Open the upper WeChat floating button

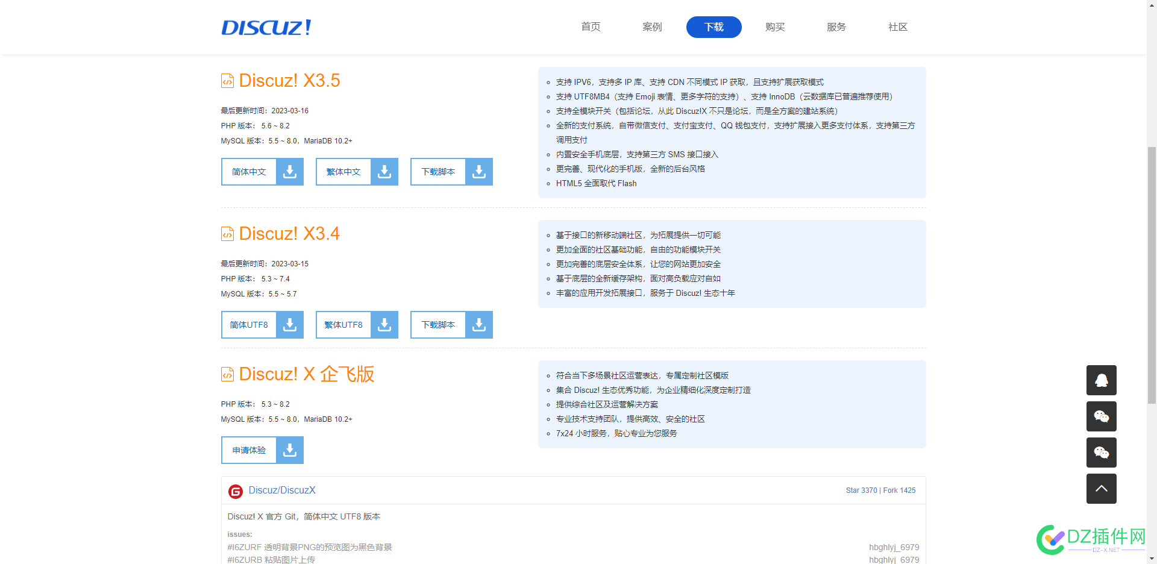[x=1102, y=416]
